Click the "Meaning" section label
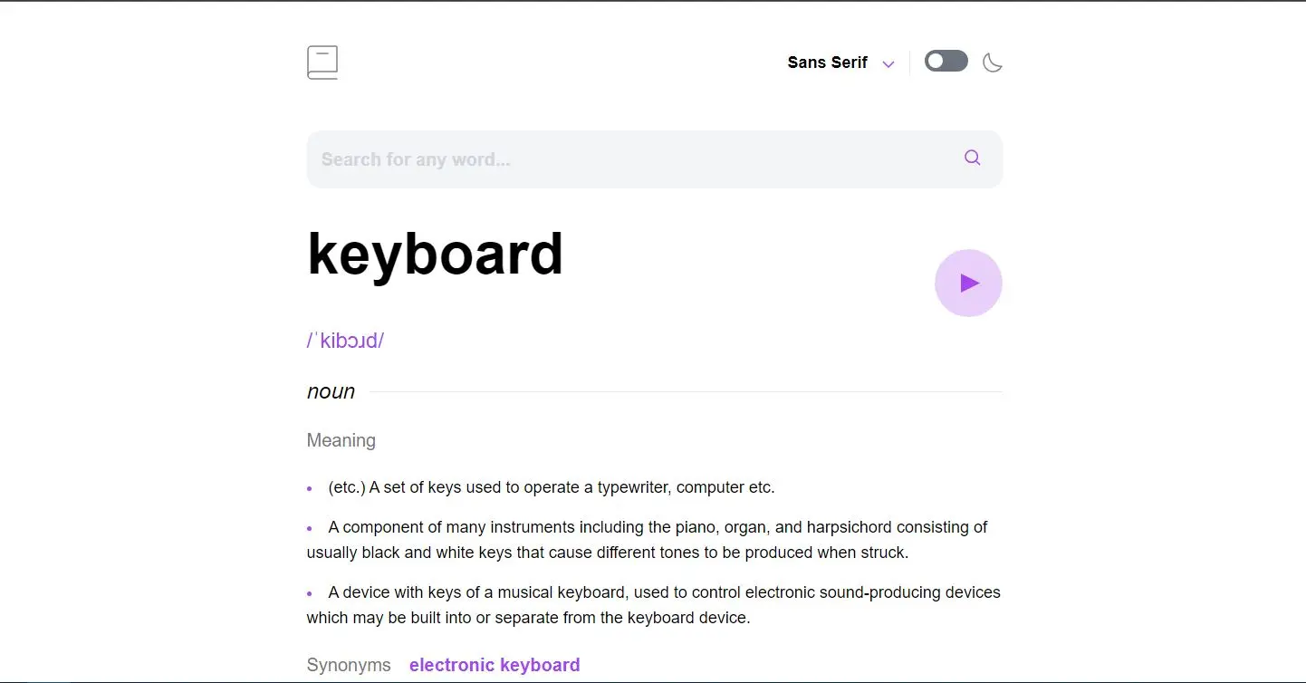 (341, 440)
